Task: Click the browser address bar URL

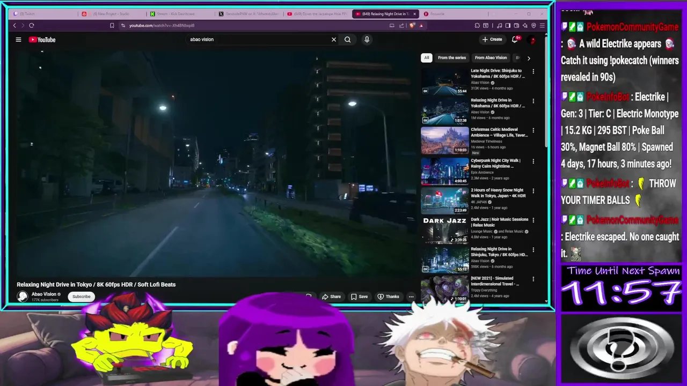Action: (x=162, y=25)
